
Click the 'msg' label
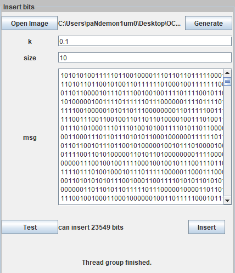[30, 138]
